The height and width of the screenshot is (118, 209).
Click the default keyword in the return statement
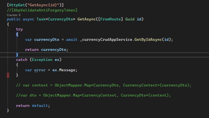tap(40, 105)
